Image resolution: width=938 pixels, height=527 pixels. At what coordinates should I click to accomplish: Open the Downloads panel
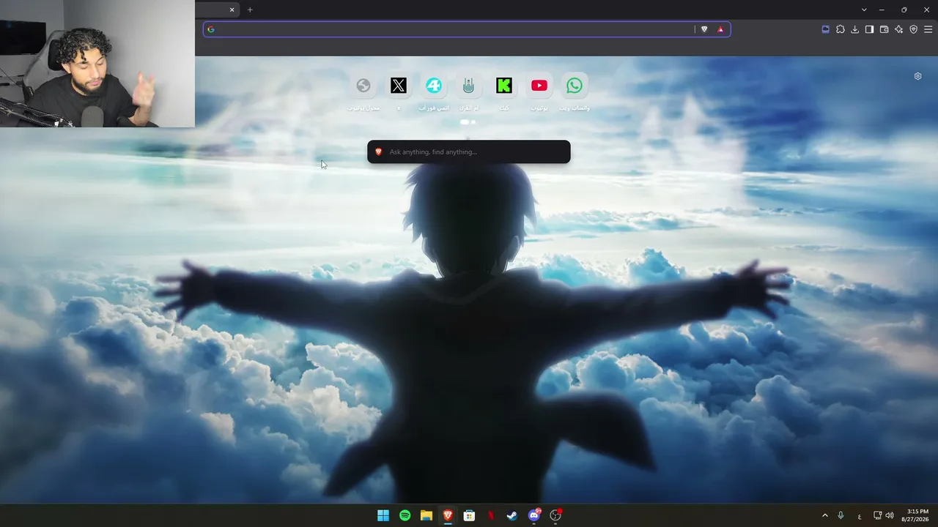pyautogui.click(x=854, y=29)
